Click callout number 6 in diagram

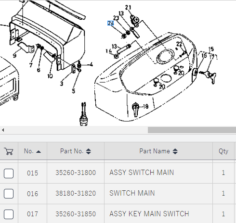pyautogui.click(x=39, y=70)
